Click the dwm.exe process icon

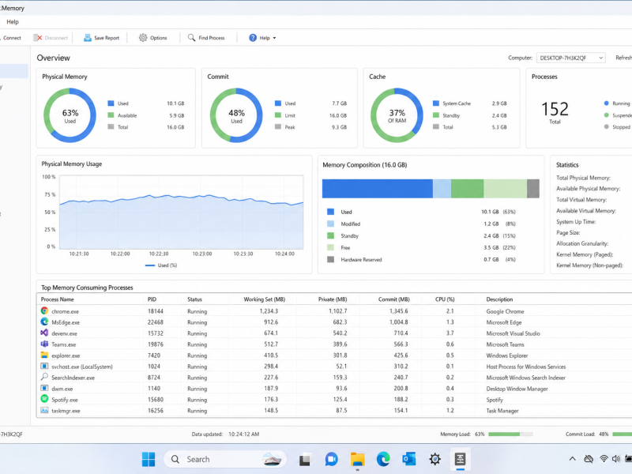point(44,388)
